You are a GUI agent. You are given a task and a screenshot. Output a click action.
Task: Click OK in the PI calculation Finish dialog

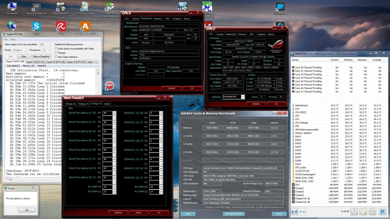[27, 210]
